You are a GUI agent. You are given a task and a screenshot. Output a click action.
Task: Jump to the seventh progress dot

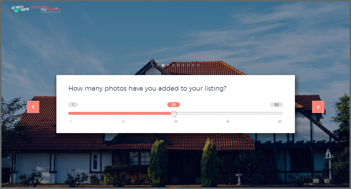pyautogui.click(x=183, y=65)
